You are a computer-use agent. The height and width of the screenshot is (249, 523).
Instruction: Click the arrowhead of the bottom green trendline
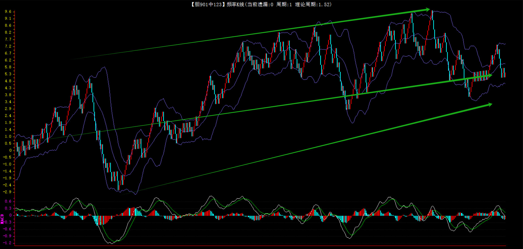click(489, 104)
